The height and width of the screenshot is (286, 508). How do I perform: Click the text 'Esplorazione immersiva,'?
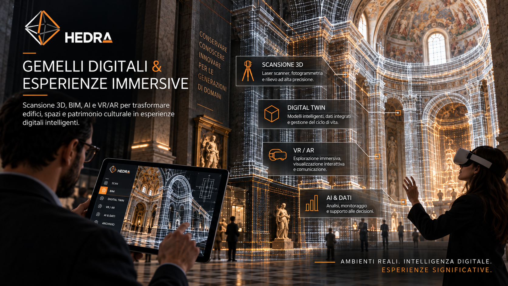(317, 158)
